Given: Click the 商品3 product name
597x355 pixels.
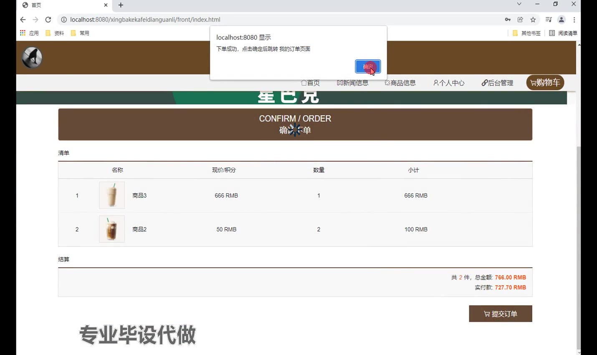Looking at the screenshot, I should click(139, 195).
